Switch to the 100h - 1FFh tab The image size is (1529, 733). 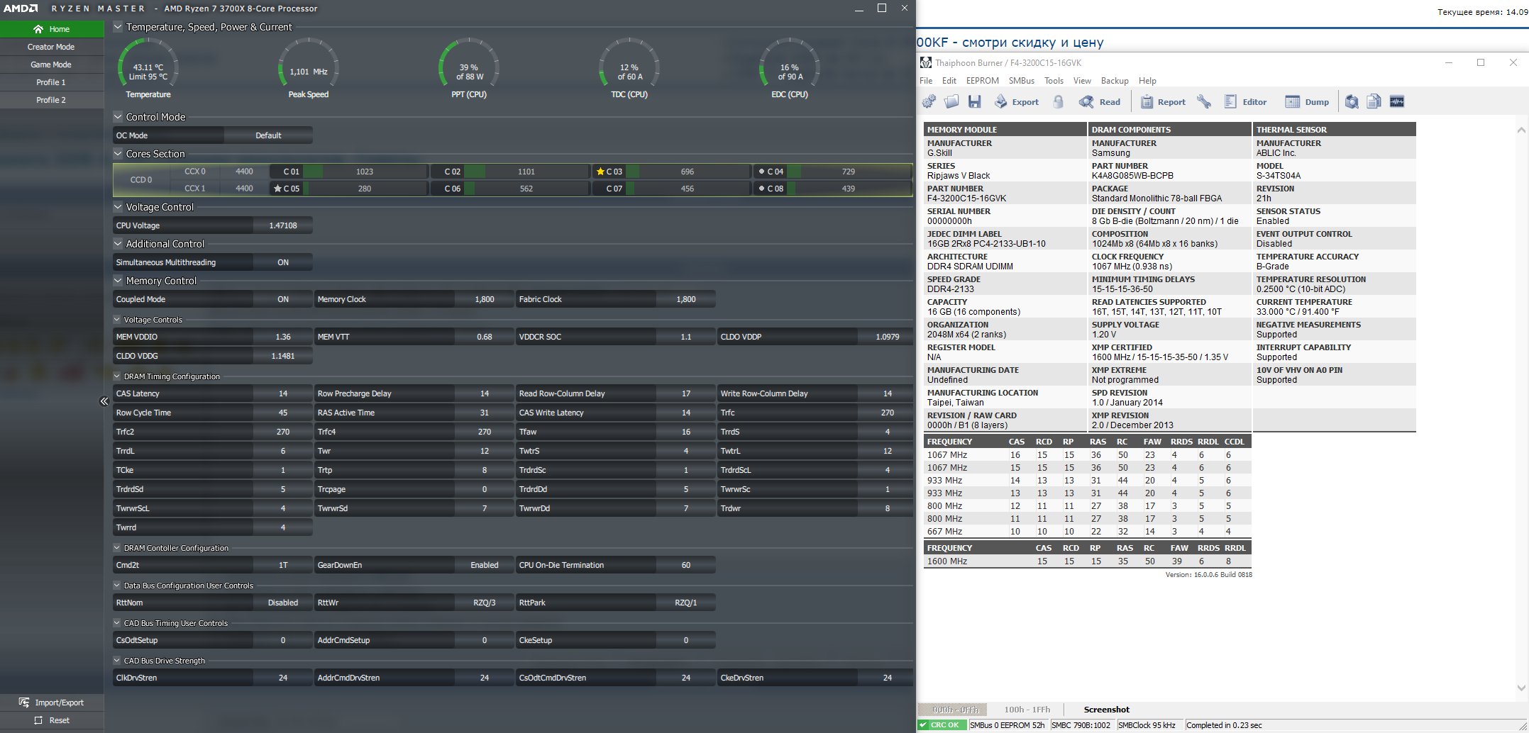coord(1027,710)
